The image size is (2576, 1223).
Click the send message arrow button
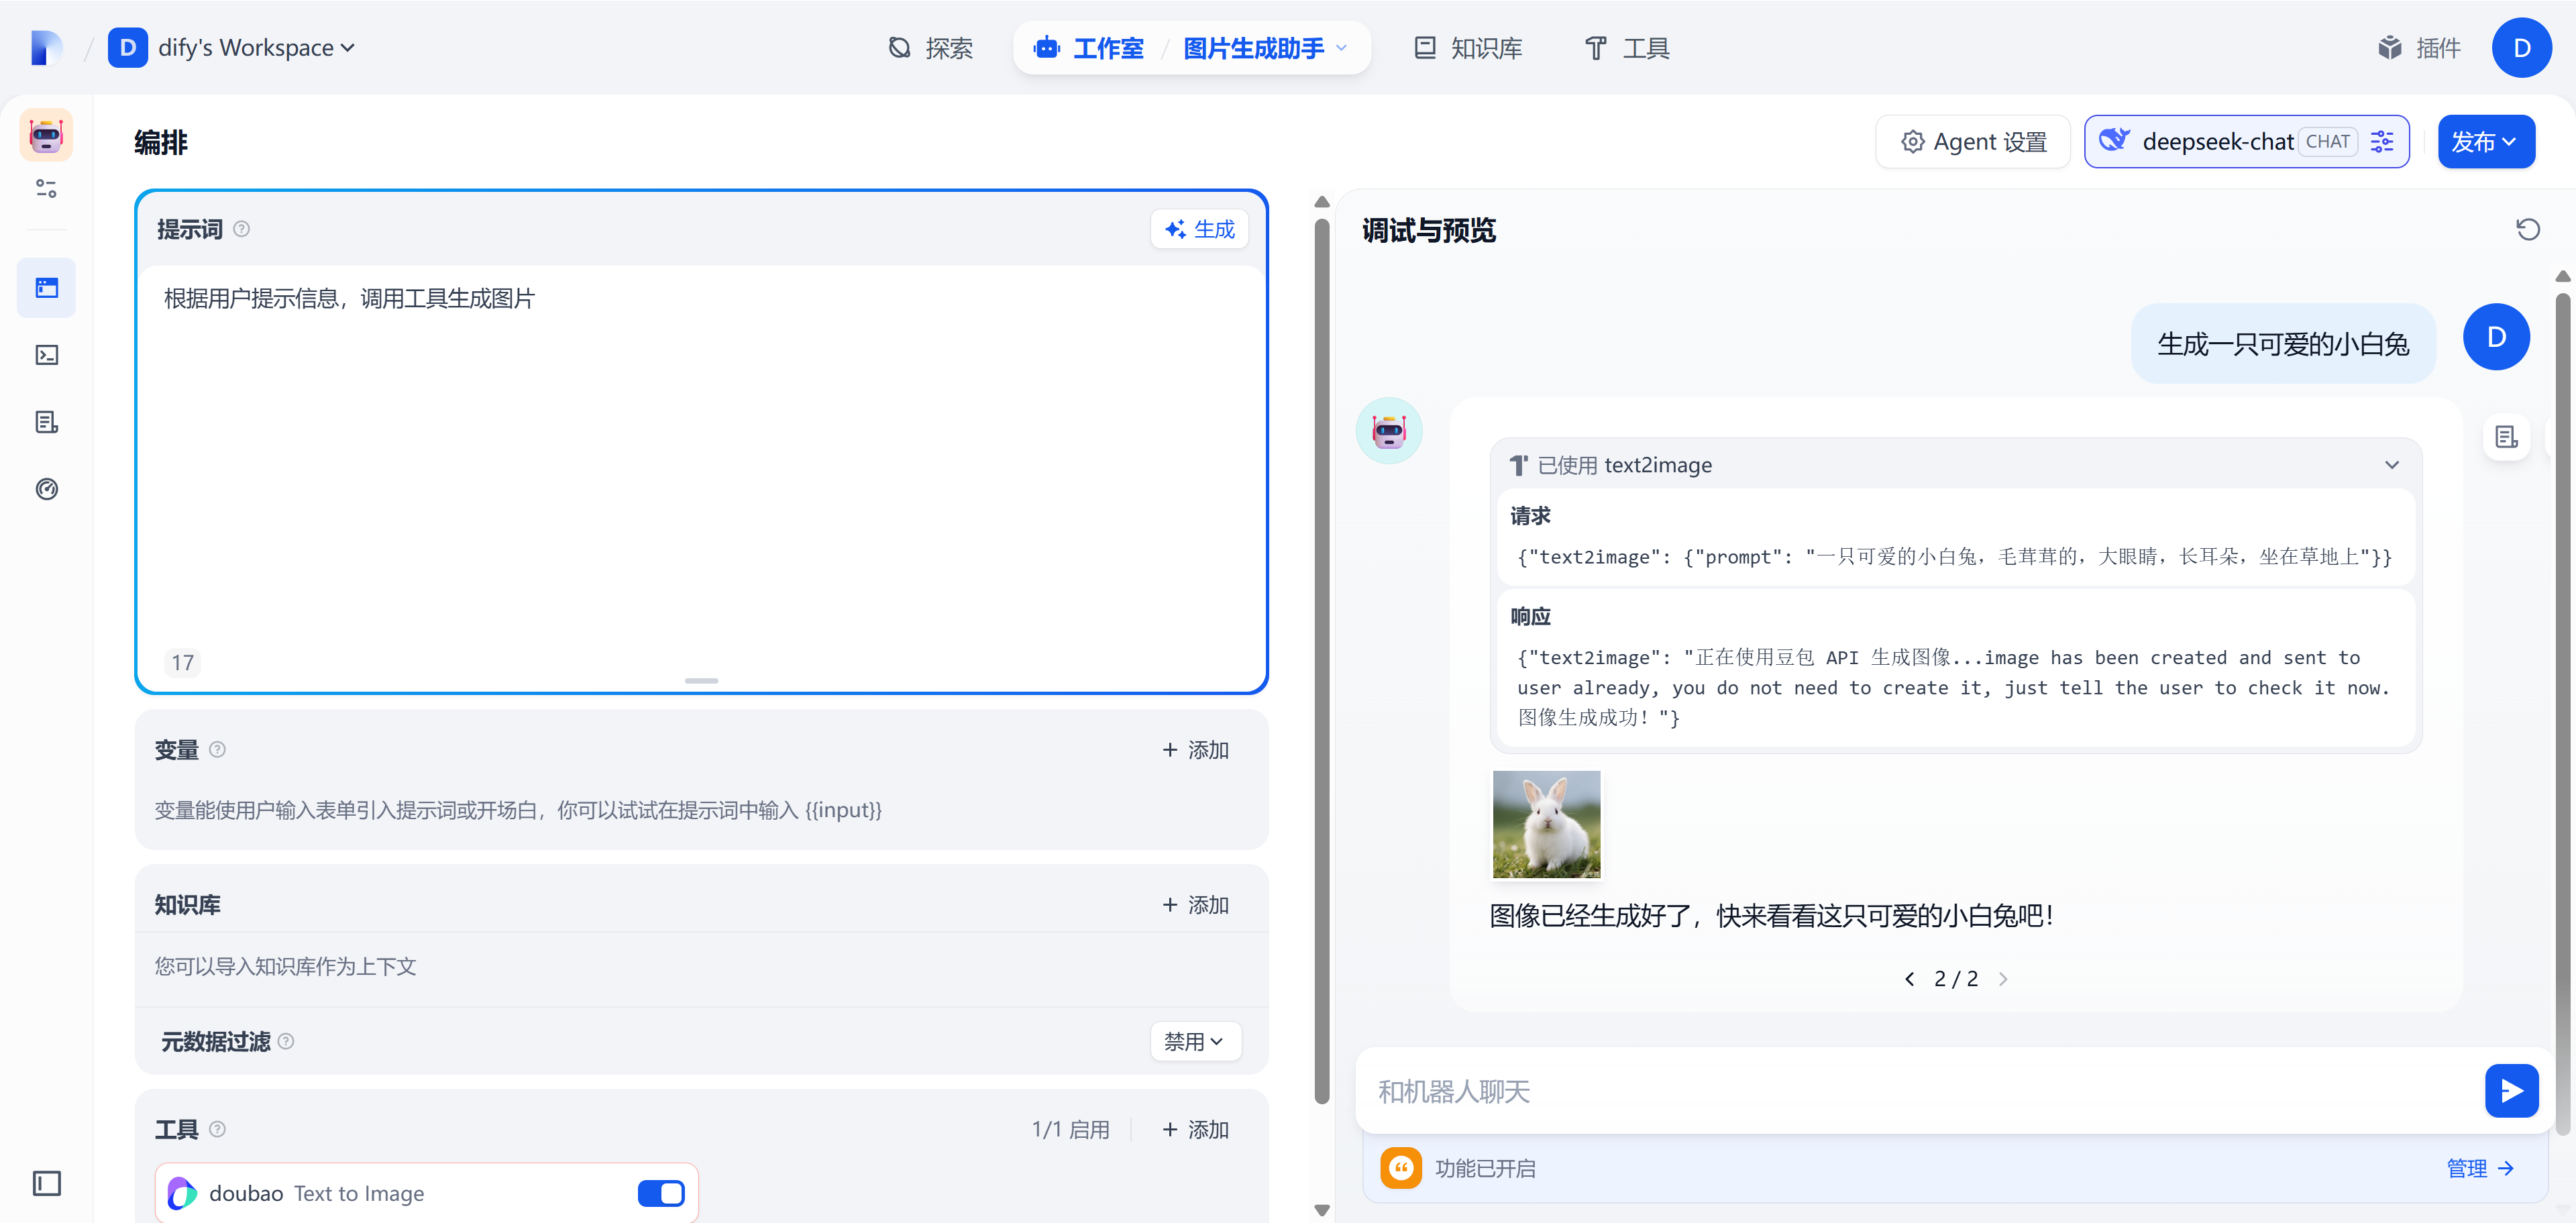pos(2510,1090)
